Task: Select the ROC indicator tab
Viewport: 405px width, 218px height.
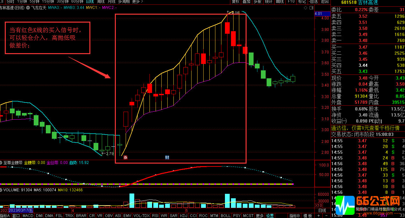Action: (x=203, y=215)
